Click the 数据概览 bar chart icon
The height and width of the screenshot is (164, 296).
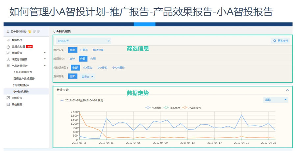pos(8,40)
